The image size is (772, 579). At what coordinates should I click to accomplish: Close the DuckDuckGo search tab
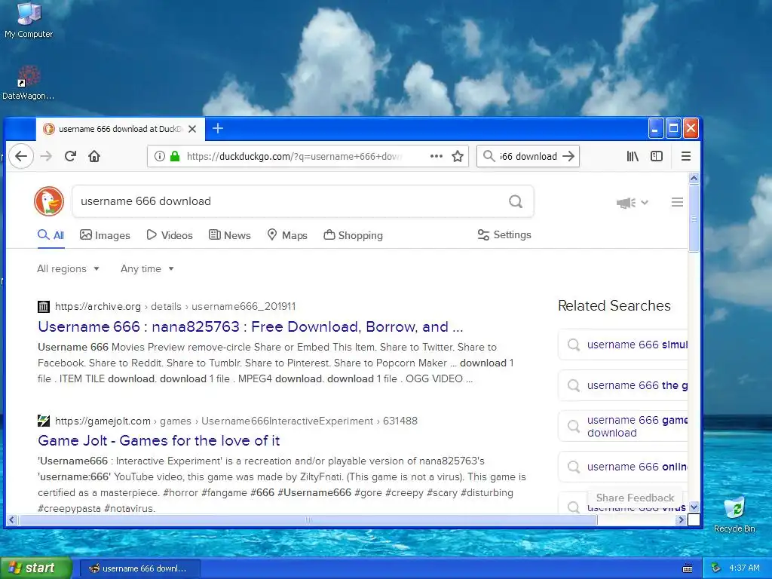pos(192,129)
